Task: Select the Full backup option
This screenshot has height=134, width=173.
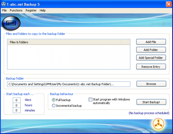Action: point(61,100)
